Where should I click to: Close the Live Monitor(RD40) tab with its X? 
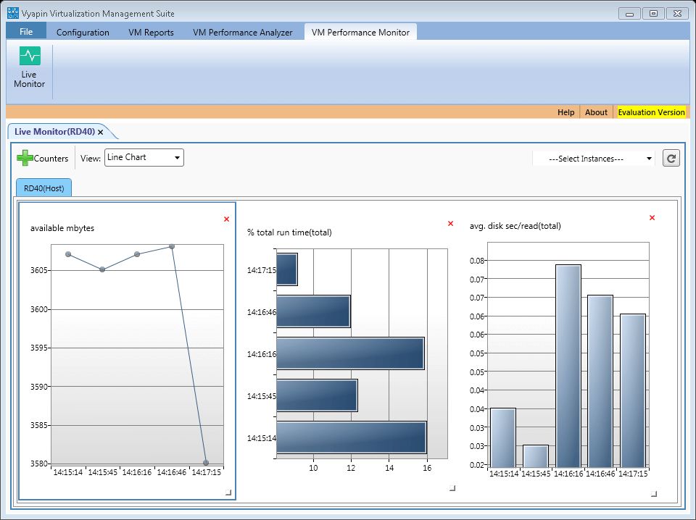point(101,132)
